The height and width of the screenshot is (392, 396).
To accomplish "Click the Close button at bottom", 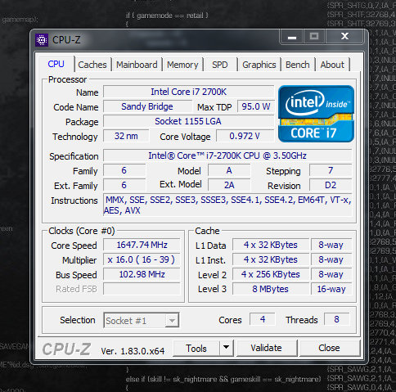I will 329,348.
